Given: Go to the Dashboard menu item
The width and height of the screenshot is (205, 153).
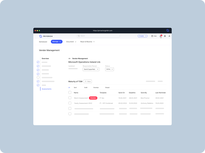Looking at the screenshot, I should [x=43, y=42].
